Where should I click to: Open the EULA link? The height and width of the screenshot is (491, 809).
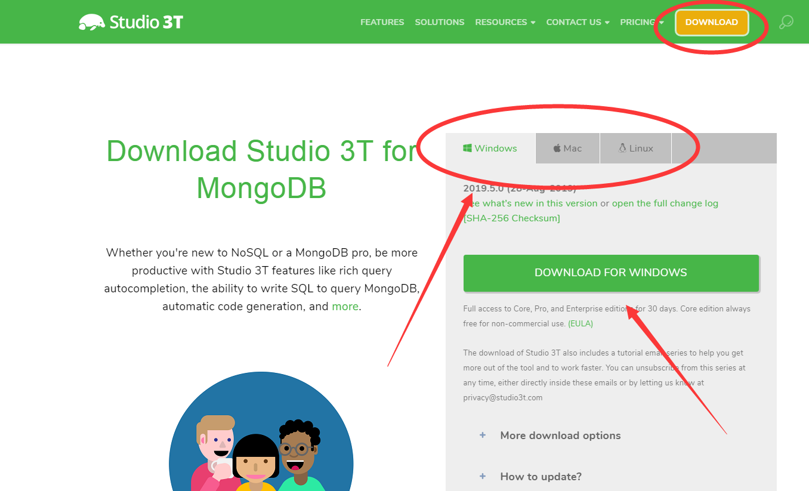[x=580, y=323]
